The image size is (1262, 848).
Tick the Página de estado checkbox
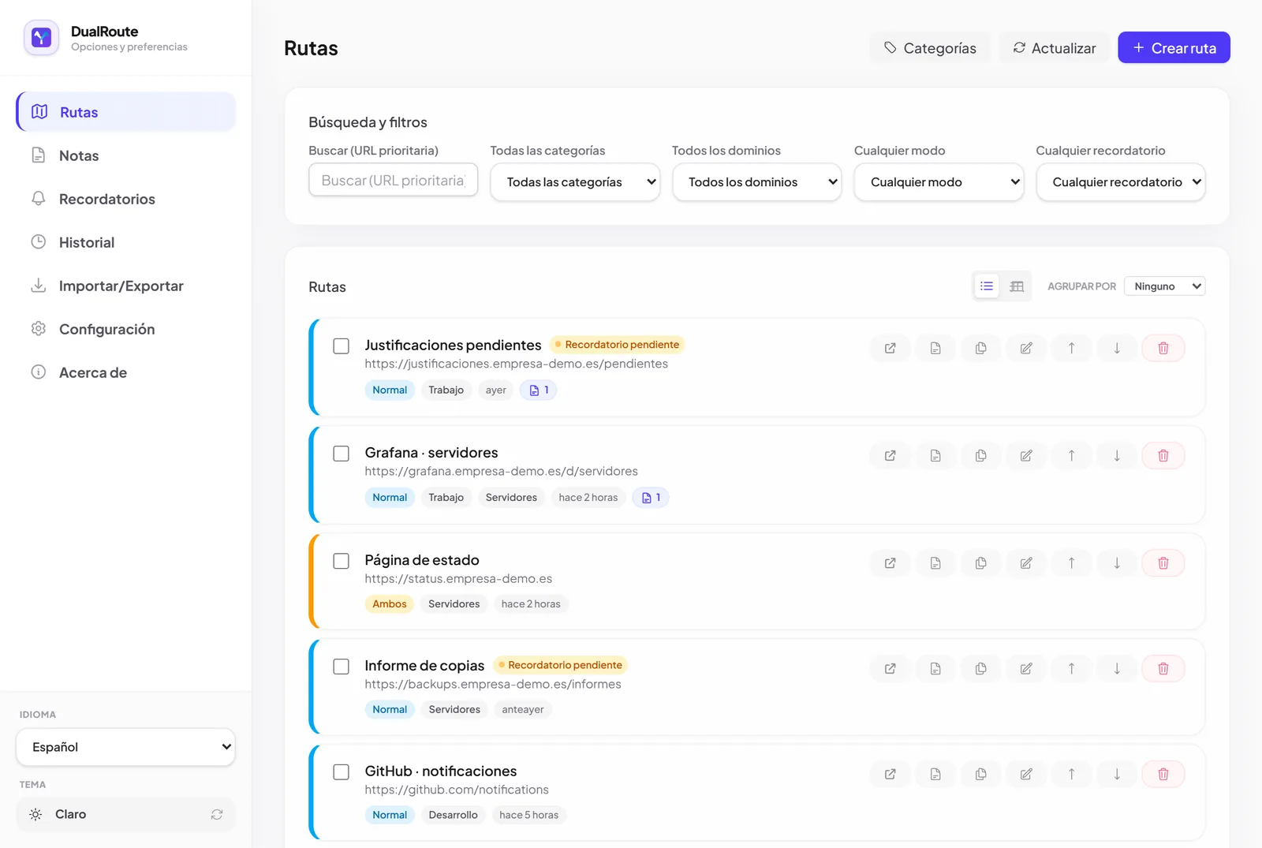coord(341,561)
